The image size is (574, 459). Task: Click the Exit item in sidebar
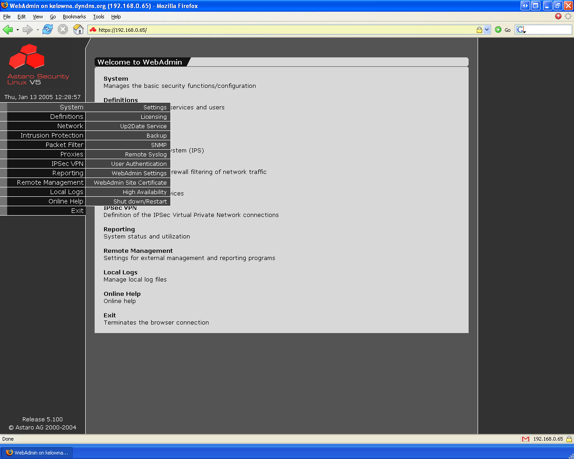[x=77, y=211]
